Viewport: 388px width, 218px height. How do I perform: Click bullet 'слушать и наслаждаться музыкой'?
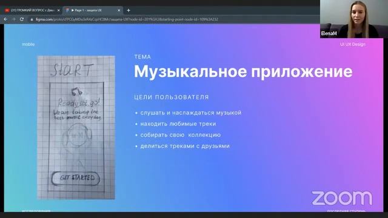click(x=191, y=113)
